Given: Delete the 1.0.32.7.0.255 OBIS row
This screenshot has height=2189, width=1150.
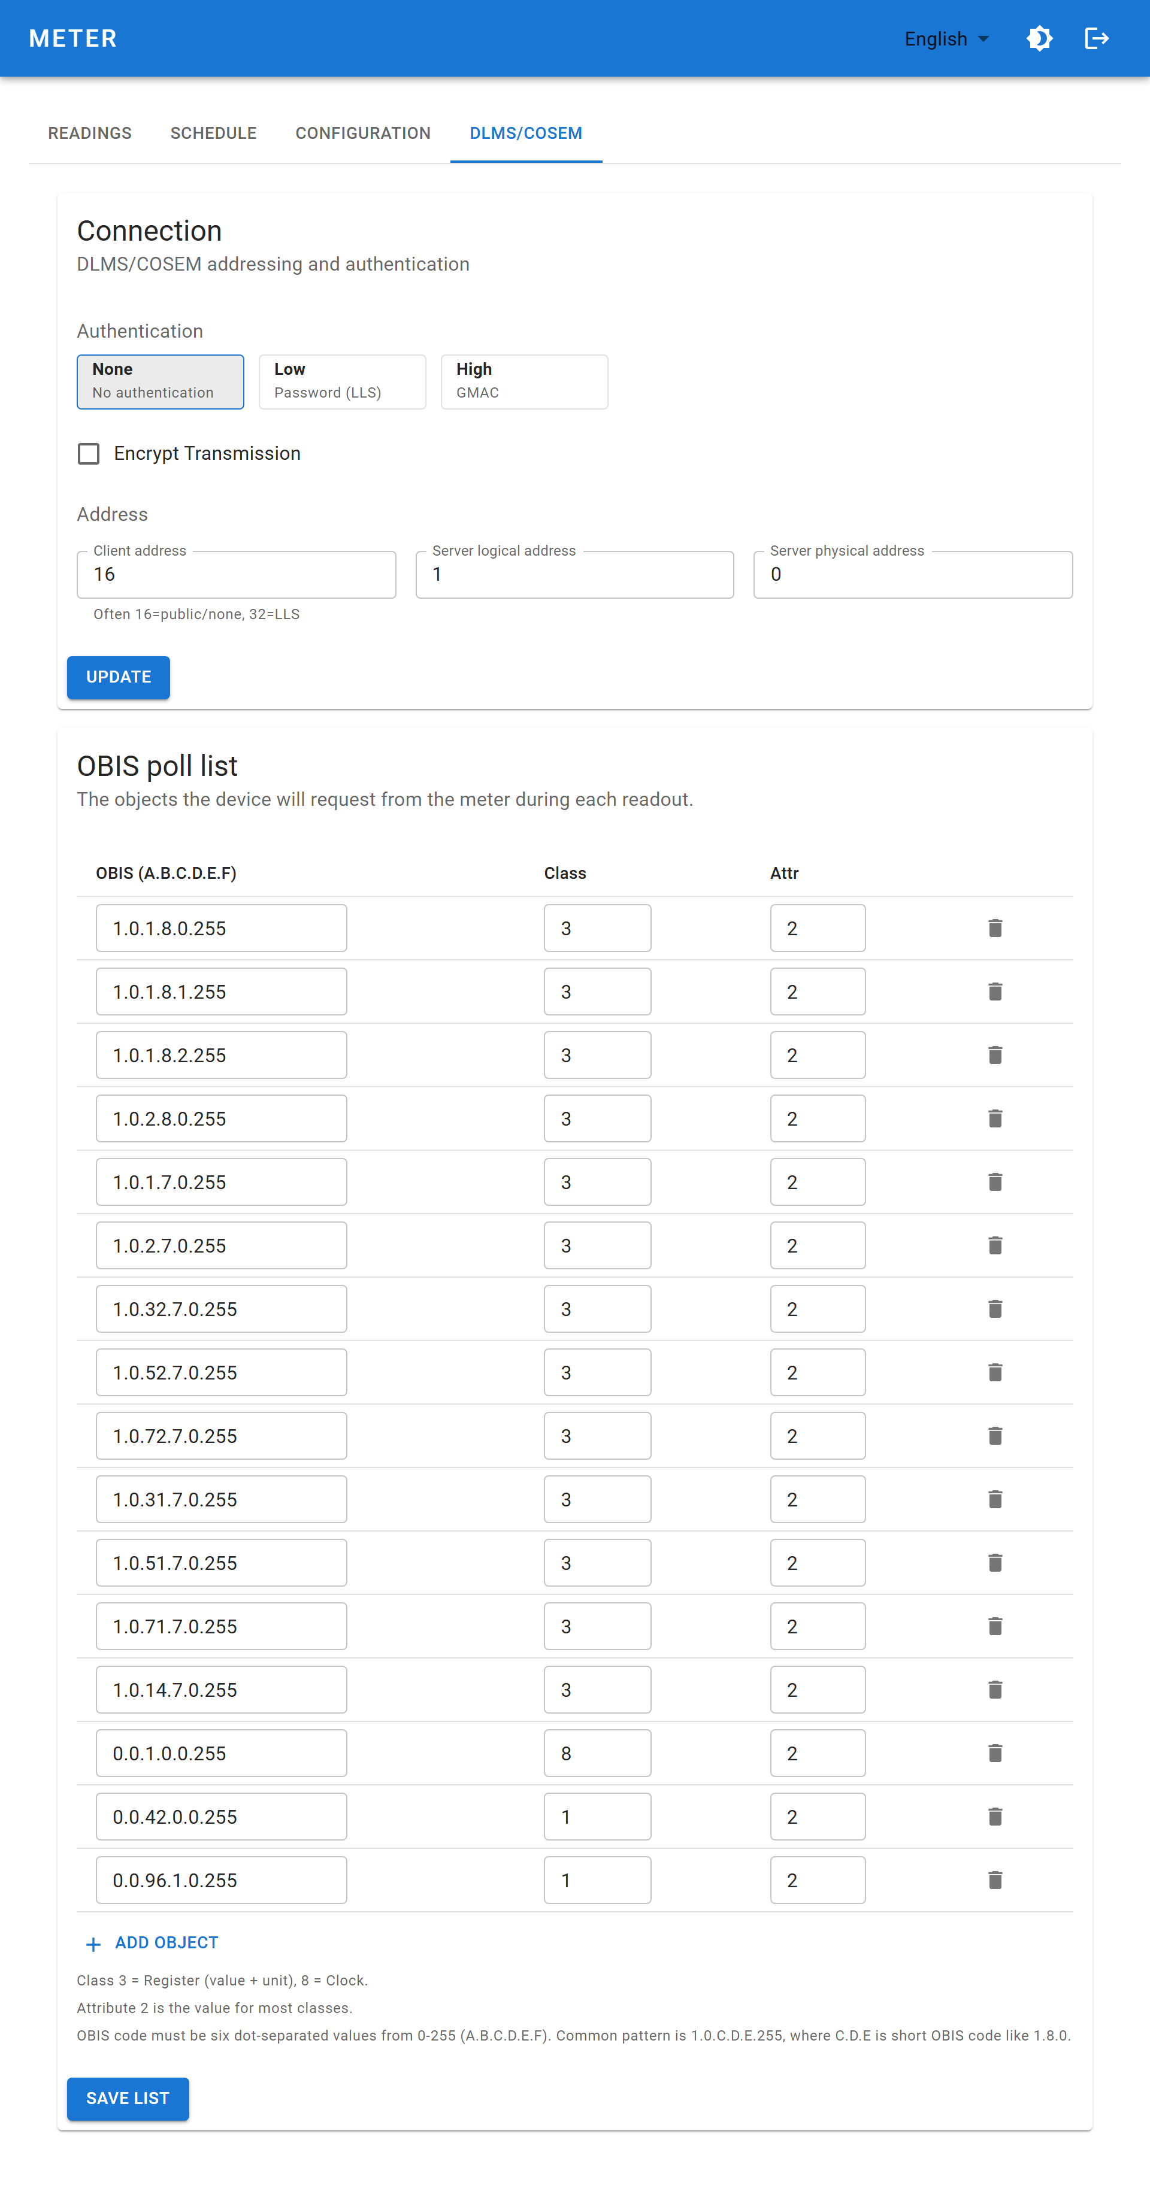Looking at the screenshot, I should click(x=995, y=1309).
